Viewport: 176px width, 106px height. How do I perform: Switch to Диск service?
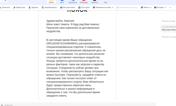[62, 1]
